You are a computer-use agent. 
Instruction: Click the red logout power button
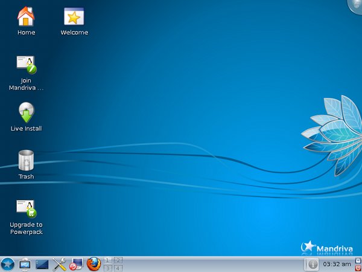pyautogui.click(x=358, y=268)
